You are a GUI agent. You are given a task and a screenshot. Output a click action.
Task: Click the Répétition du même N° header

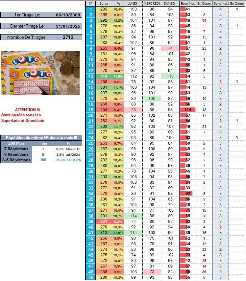41,138
